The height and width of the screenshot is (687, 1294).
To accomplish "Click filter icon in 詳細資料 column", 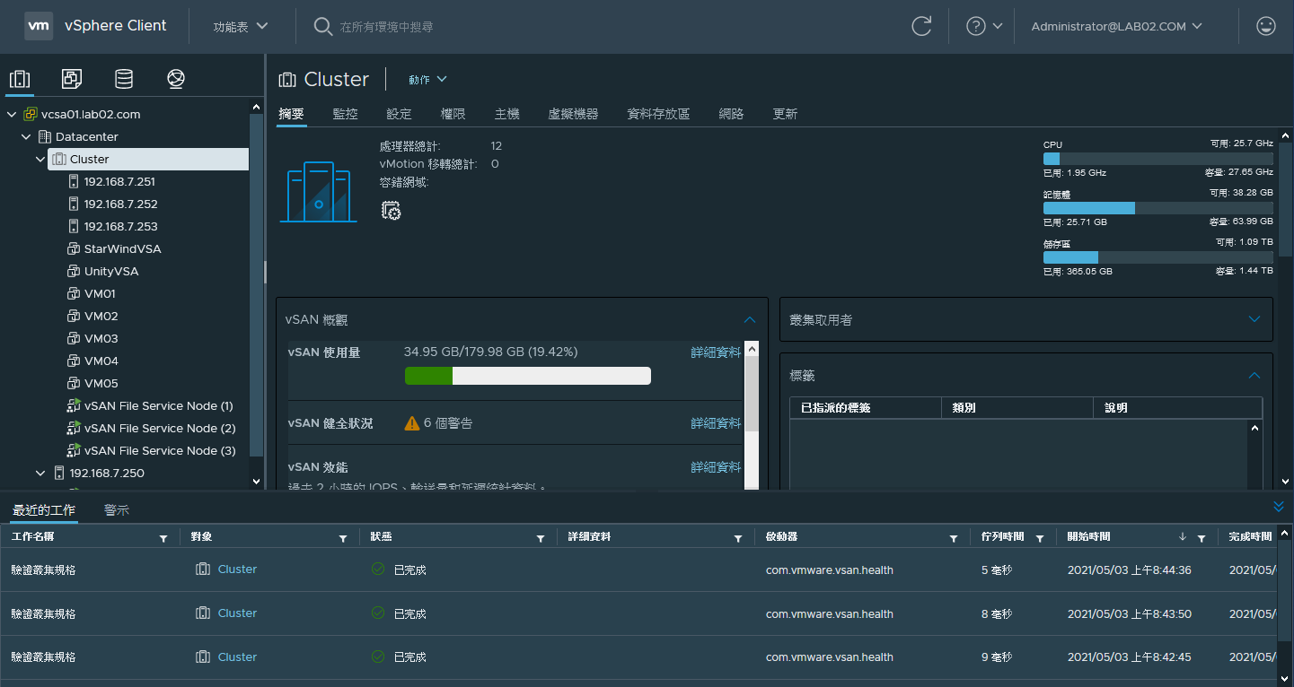I will 738,538.
